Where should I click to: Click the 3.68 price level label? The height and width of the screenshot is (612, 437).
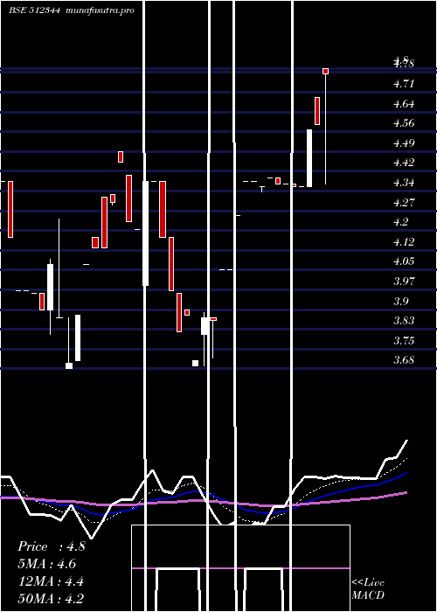404,360
